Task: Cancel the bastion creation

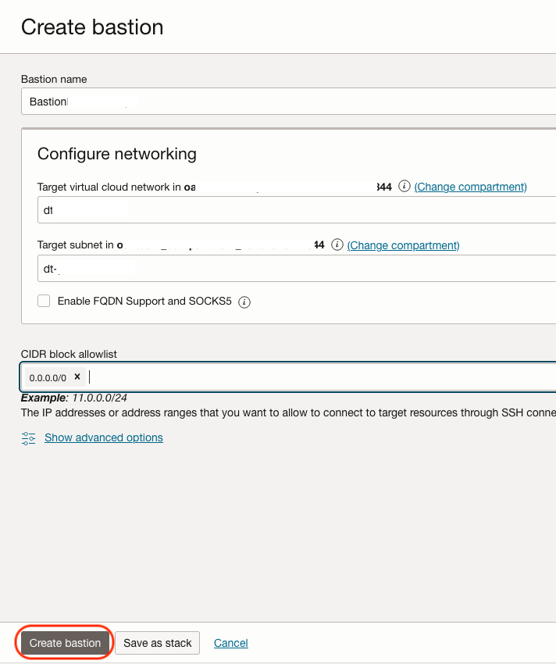Action: click(x=231, y=643)
